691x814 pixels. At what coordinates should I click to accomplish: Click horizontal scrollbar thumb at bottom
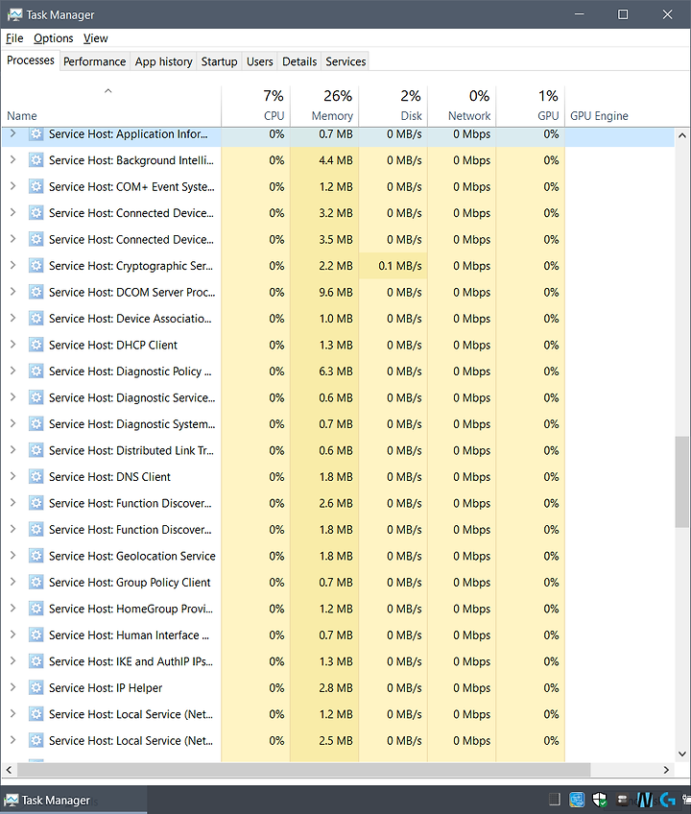pos(303,770)
